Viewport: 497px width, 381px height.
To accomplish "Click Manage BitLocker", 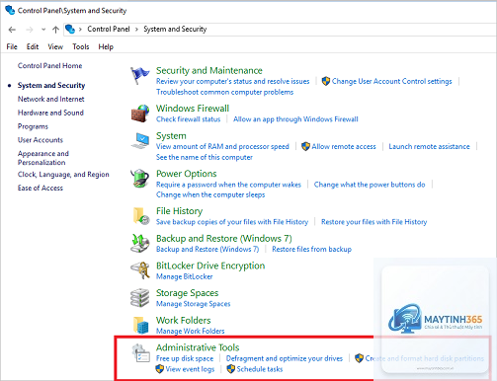I will pyautogui.click(x=184, y=276).
